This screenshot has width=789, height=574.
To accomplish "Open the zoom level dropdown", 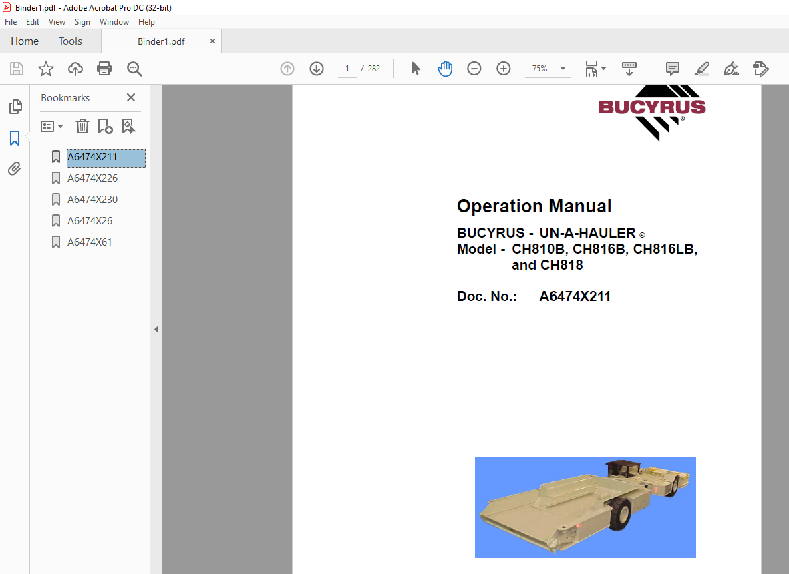I will tap(563, 69).
